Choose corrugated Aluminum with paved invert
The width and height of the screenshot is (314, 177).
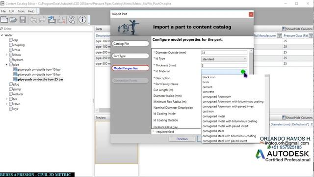[228, 106]
